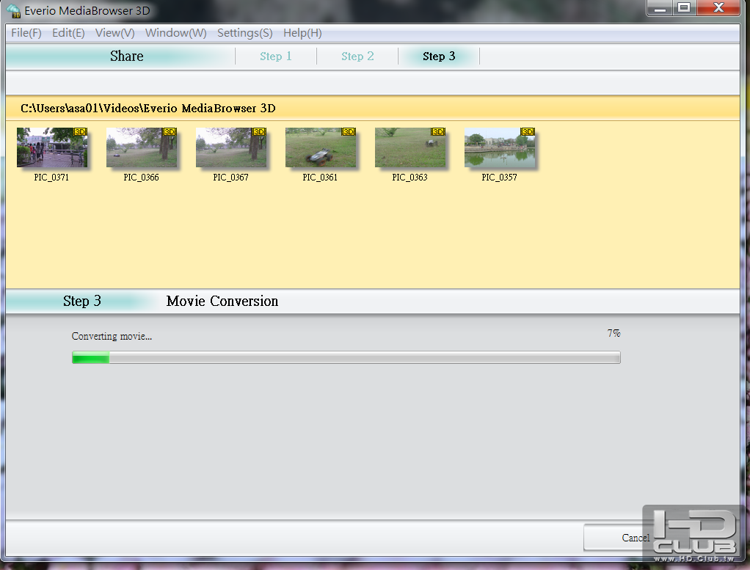Click the Share header label
Image resolution: width=750 pixels, height=570 pixels.
pyautogui.click(x=127, y=56)
